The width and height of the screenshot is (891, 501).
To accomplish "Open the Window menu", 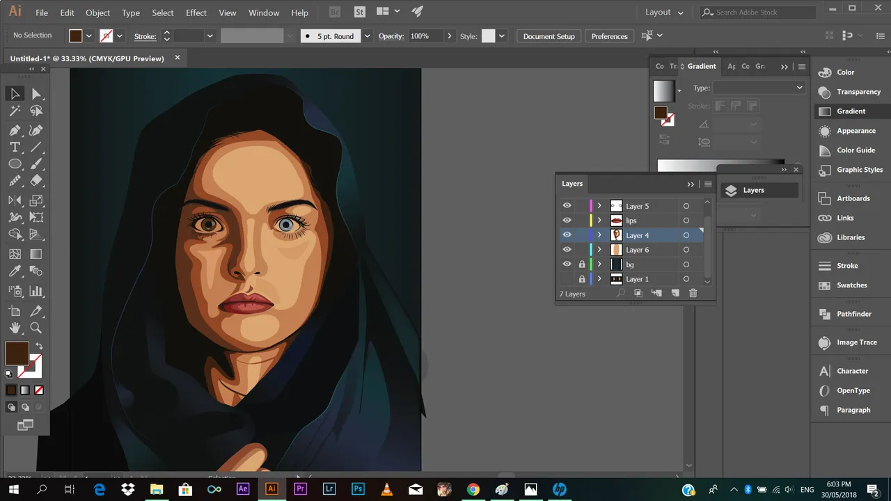I will point(264,13).
